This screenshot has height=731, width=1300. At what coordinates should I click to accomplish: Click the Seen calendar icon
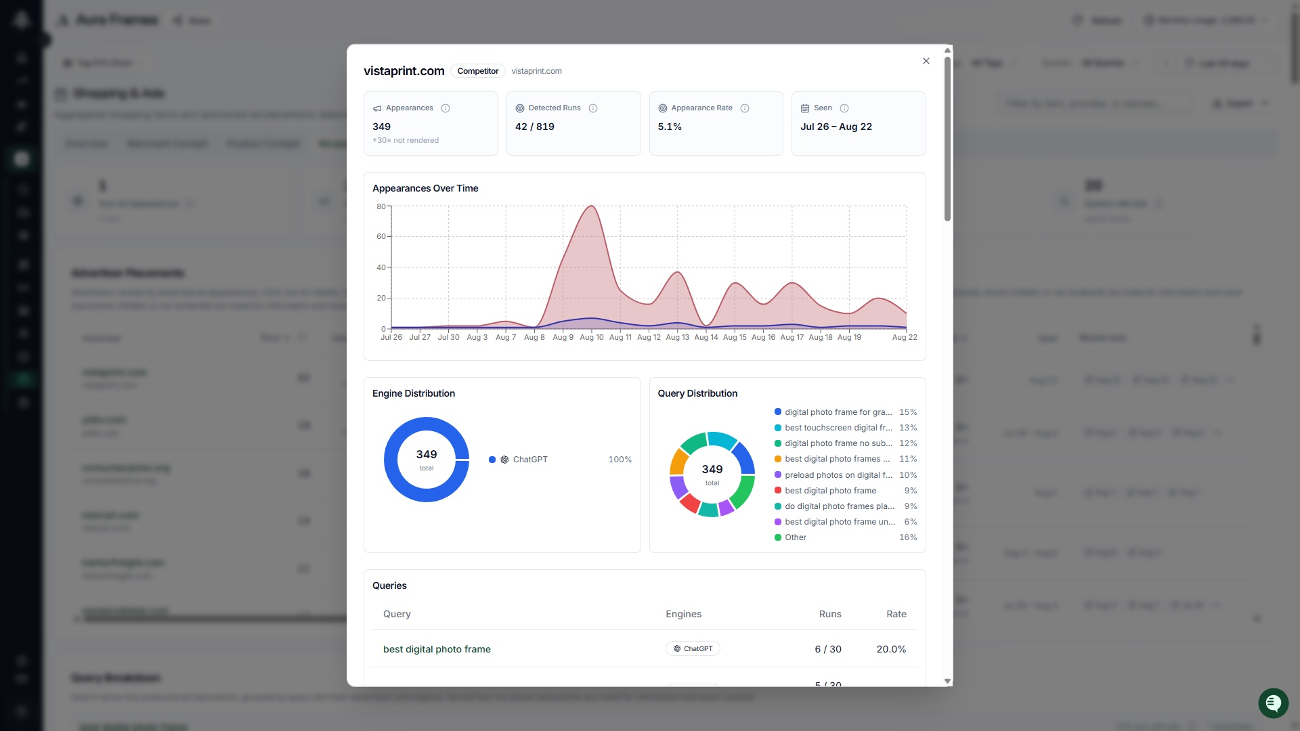pyautogui.click(x=805, y=108)
